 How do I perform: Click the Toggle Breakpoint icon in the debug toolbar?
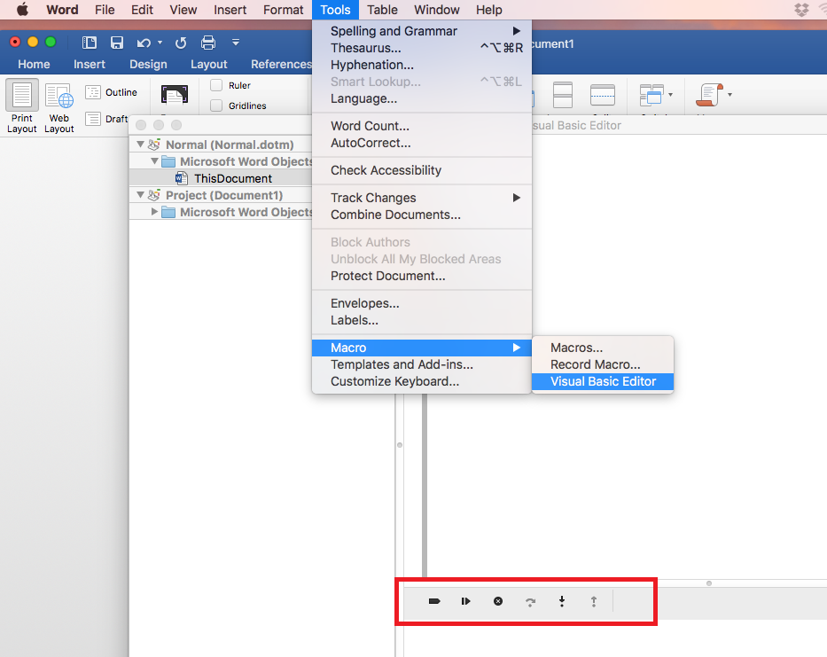(x=434, y=601)
